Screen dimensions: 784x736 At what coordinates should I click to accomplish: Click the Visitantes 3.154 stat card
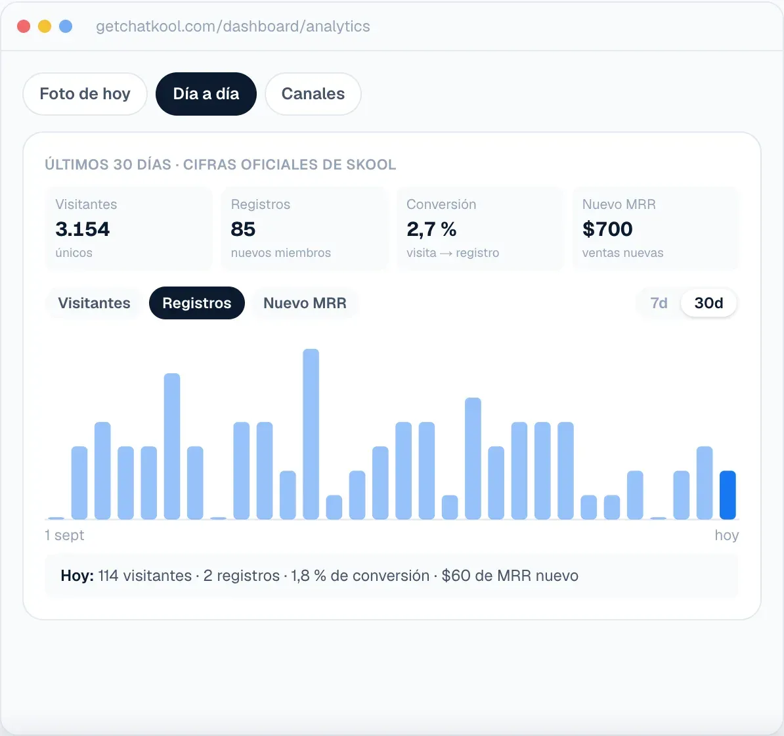click(x=129, y=229)
